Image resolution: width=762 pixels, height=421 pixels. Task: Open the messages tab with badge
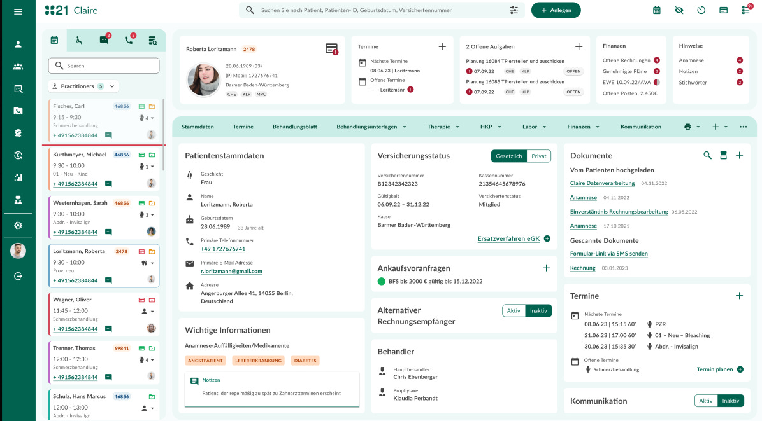104,40
